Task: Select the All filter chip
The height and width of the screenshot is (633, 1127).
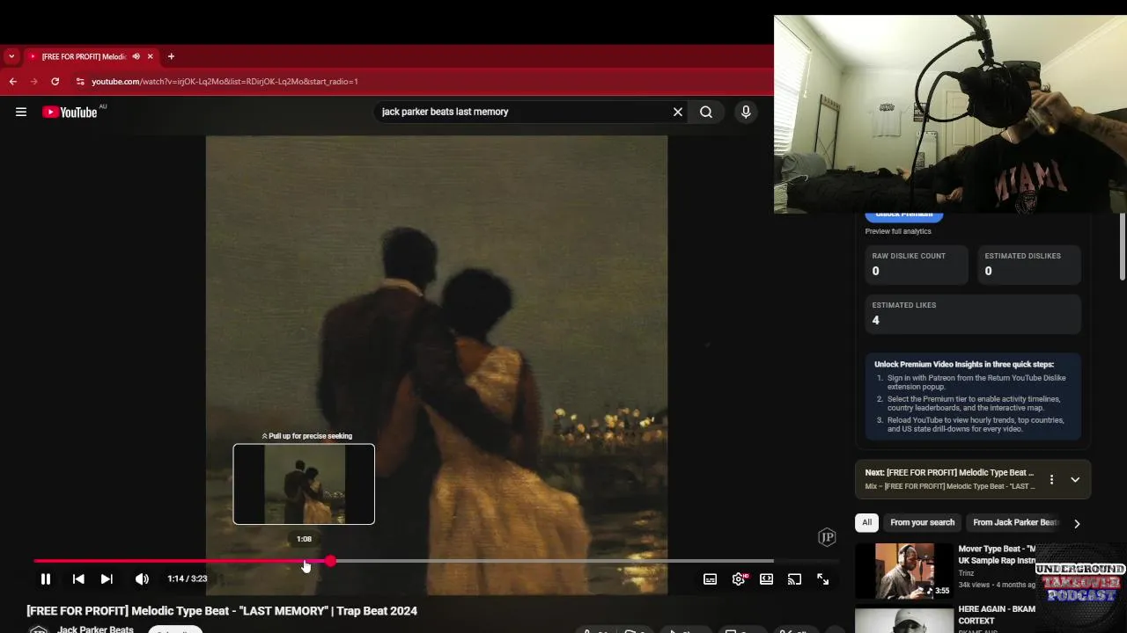Action: click(867, 522)
